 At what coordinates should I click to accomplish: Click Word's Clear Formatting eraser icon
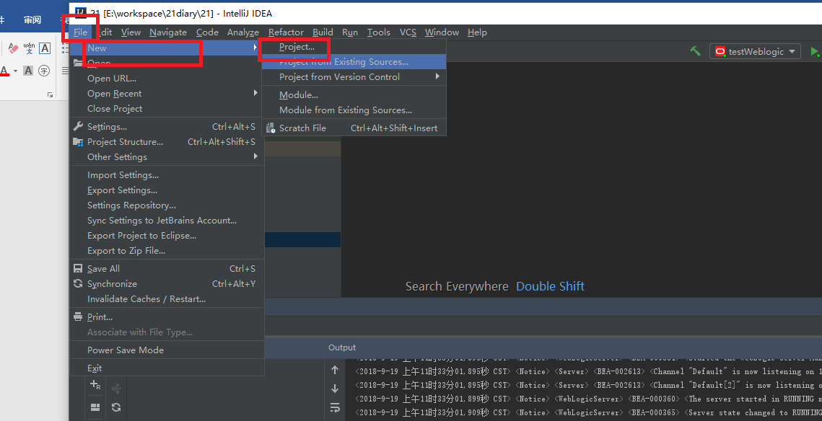tap(13, 48)
